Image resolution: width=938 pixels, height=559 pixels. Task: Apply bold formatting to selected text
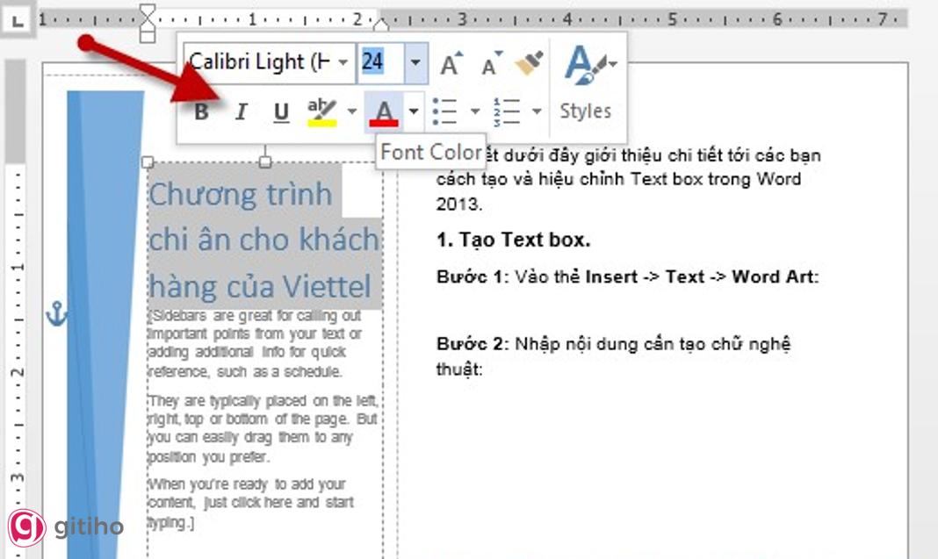(203, 111)
